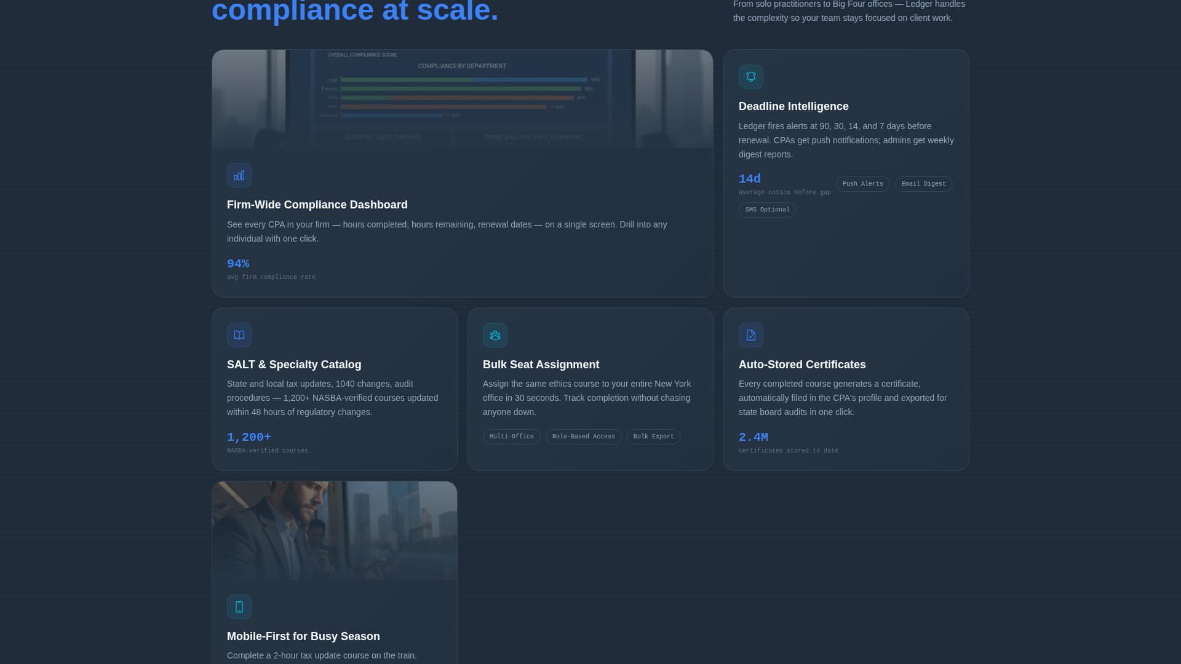Select the Push Alerts tag
Viewport: 1181px width, 664px height.
click(x=862, y=184)
